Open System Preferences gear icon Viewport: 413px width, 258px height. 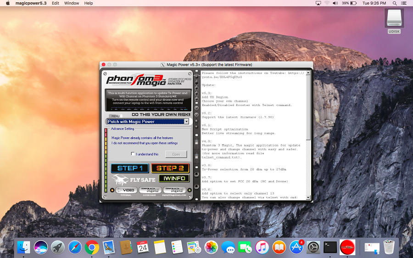click(313, 247)
